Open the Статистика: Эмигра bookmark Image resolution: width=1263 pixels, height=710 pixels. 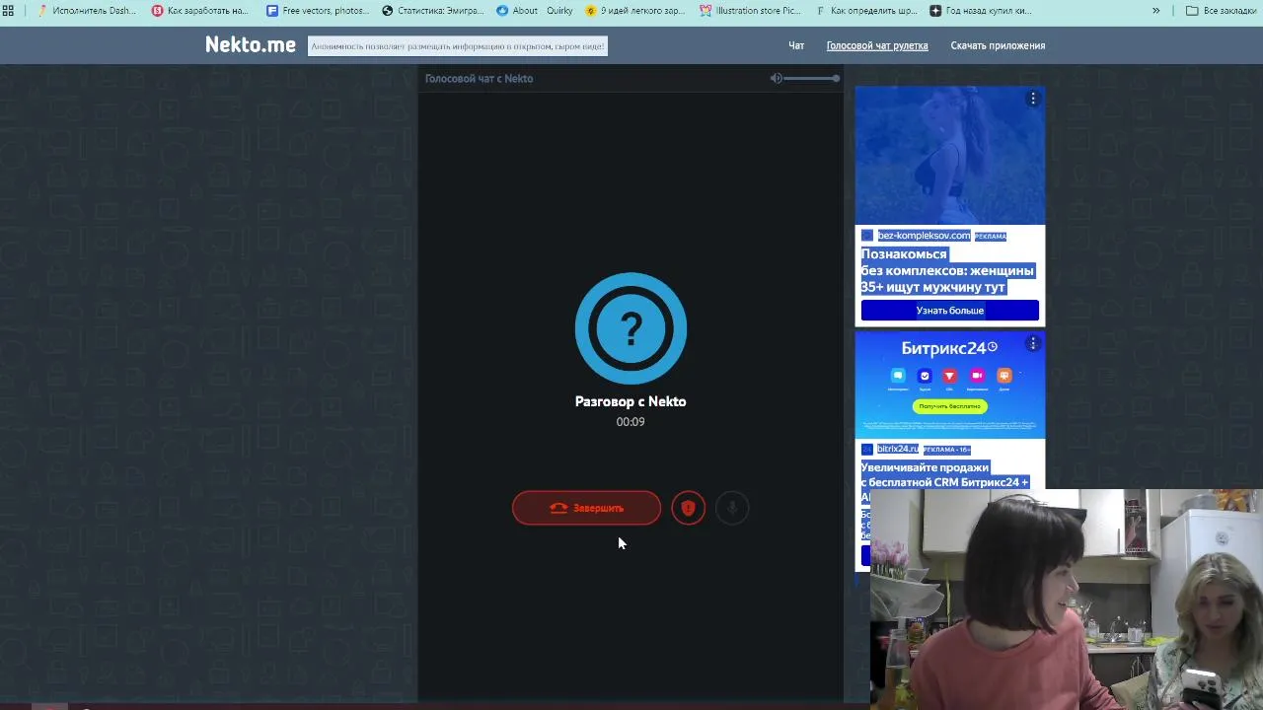[x=432, y=11]
